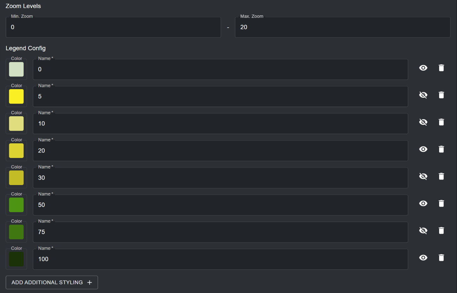Delete the legend entry named 50
457x293 pixels.
tap(441, 204)
